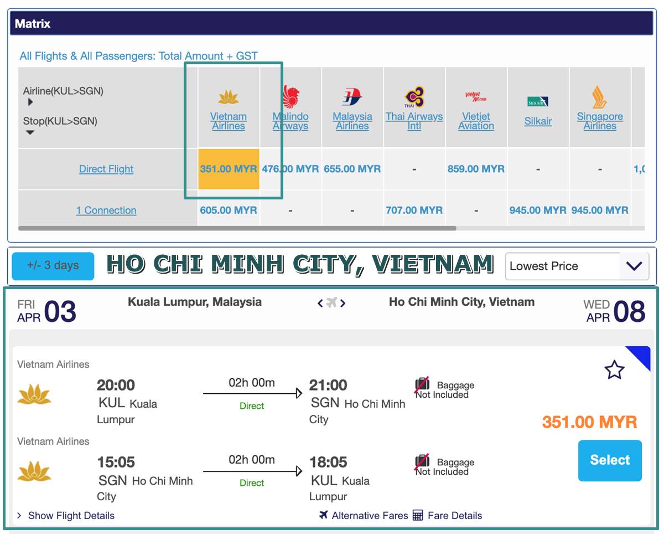
Task: Expand Show Flight Details
Action: pos(65,516)
